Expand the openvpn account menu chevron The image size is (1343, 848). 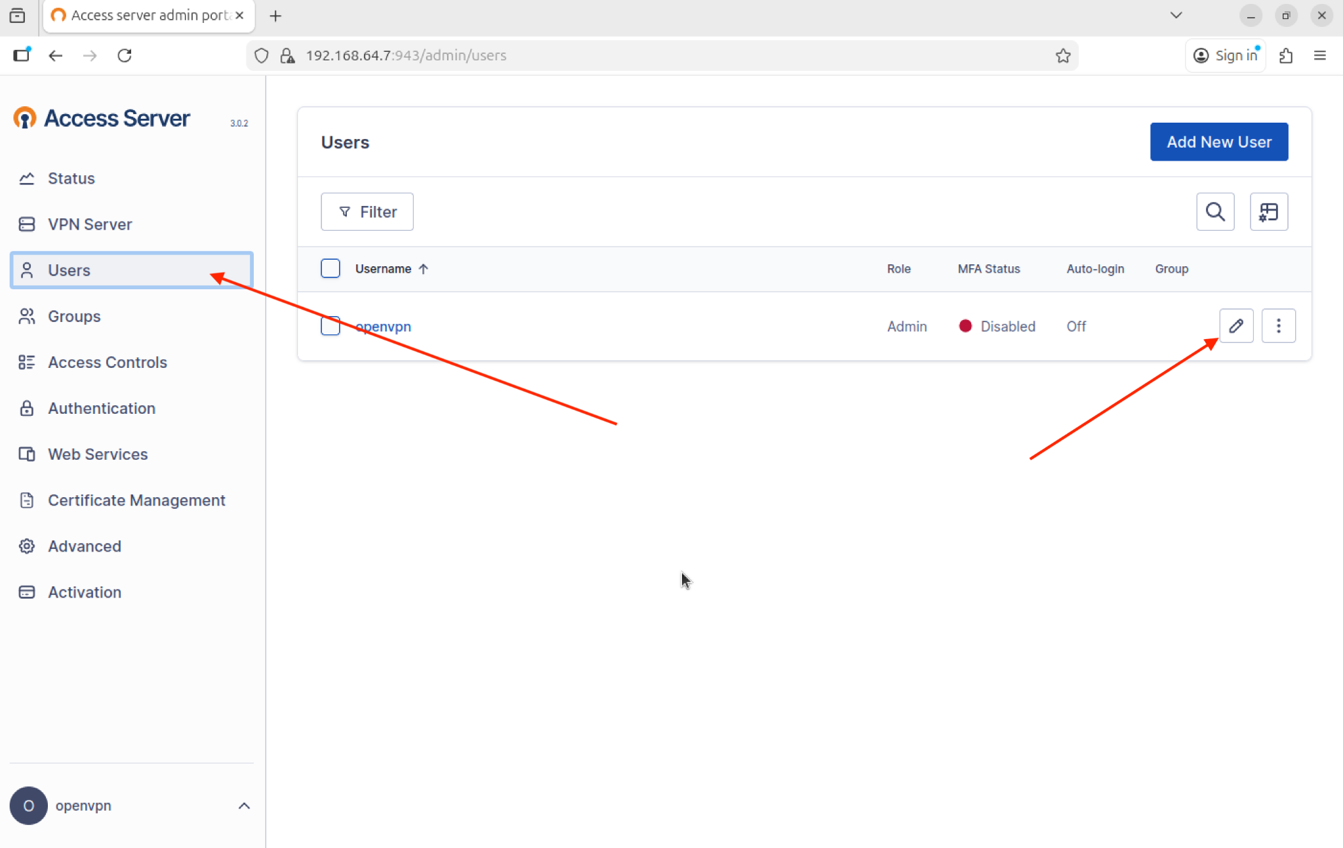coord(244,805)
